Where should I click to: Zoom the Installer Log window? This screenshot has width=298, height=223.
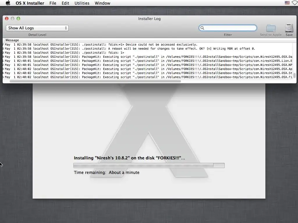(18, 19)
